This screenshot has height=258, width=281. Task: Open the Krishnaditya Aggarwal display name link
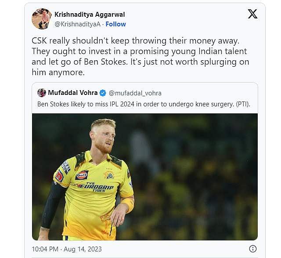point(88,15)
